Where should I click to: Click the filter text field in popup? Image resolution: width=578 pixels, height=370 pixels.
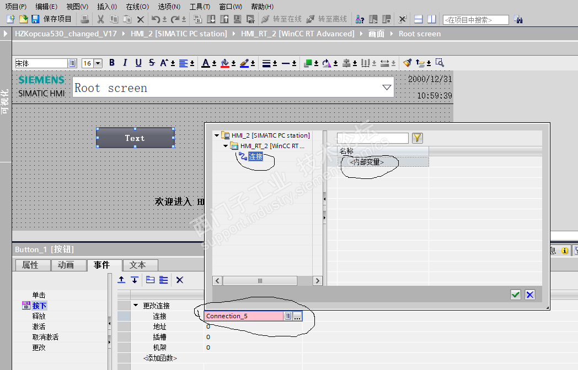coord(373,138)
